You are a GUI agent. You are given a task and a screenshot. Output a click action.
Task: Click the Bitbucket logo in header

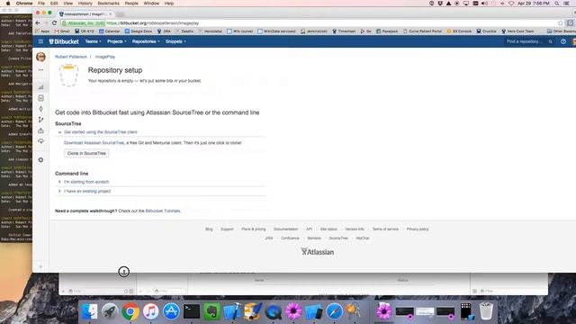coord(64,41)
